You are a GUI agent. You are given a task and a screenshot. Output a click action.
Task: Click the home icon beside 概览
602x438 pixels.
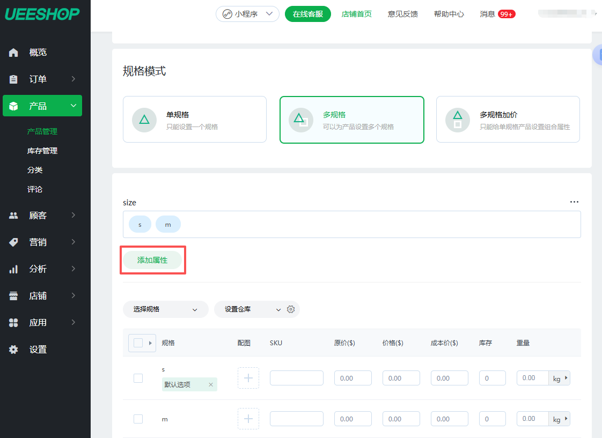click(x=13, y=53)
